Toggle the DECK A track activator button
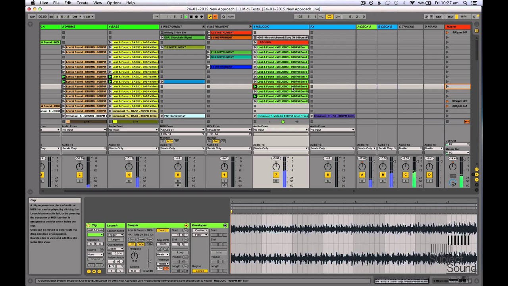 362,175
